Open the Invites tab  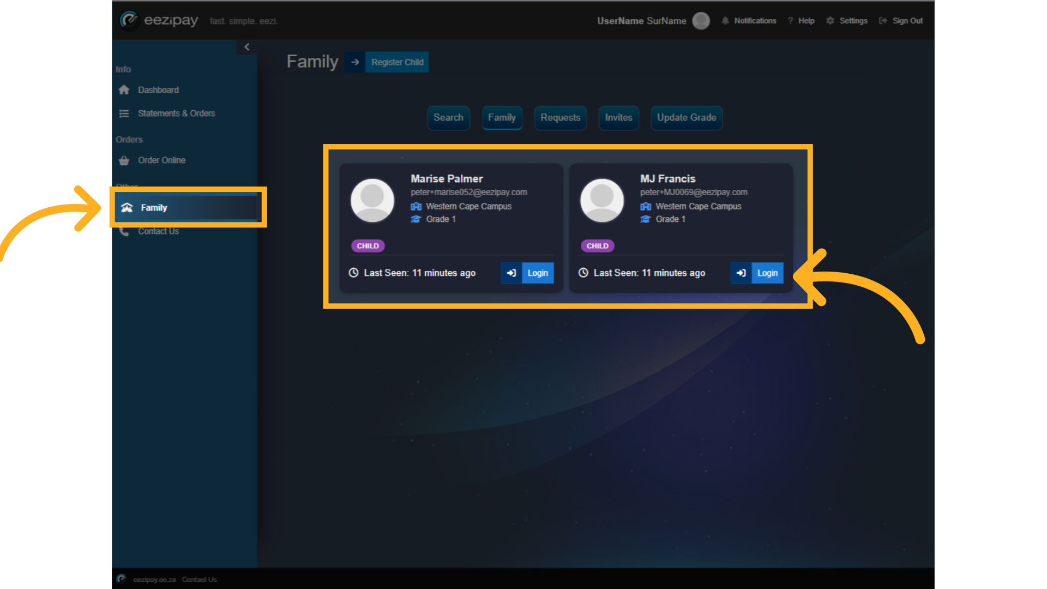(x=618, y=118)
